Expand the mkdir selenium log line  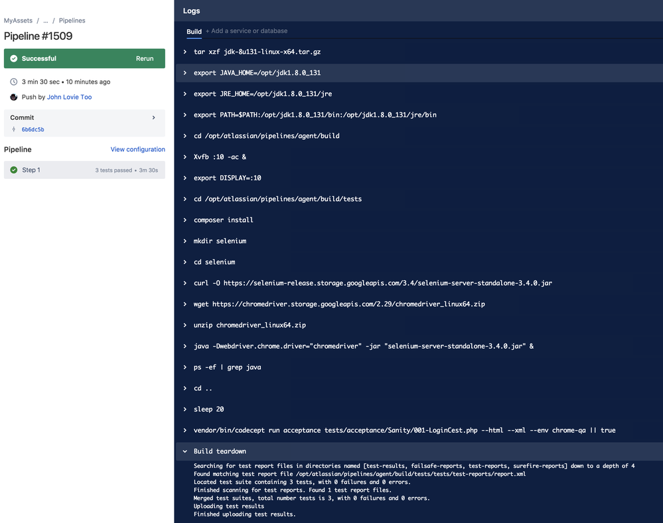[184, 241]
